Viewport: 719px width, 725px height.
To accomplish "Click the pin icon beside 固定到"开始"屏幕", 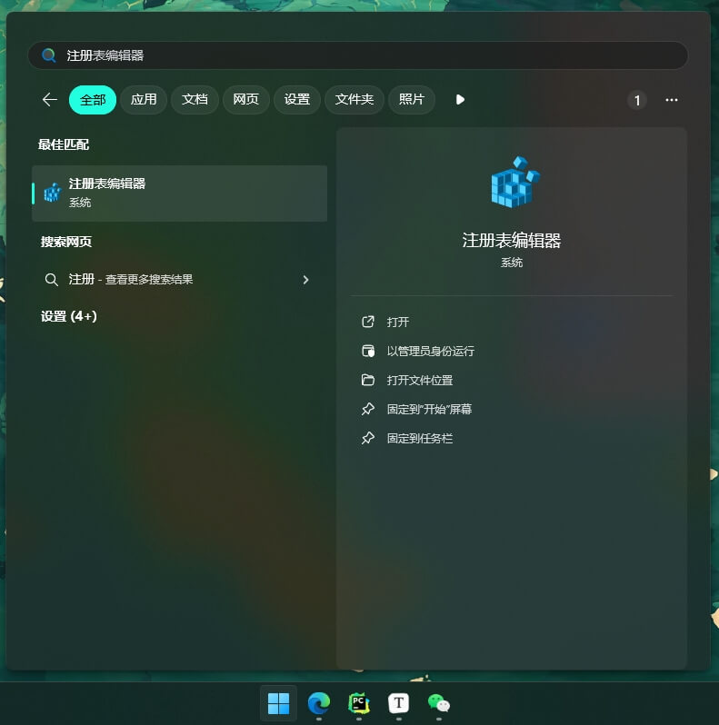I will [x=368, y=409].
